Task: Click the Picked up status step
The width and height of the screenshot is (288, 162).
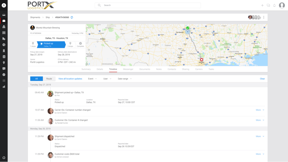Action: point(51,45)
